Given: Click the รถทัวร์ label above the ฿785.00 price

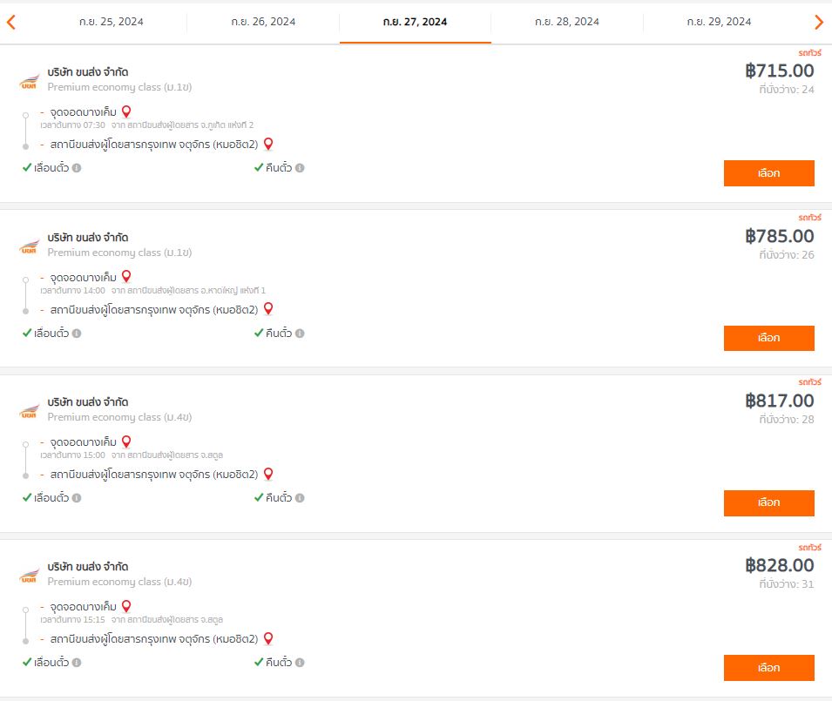Looking at the screenshot, I should pos(809,218).
